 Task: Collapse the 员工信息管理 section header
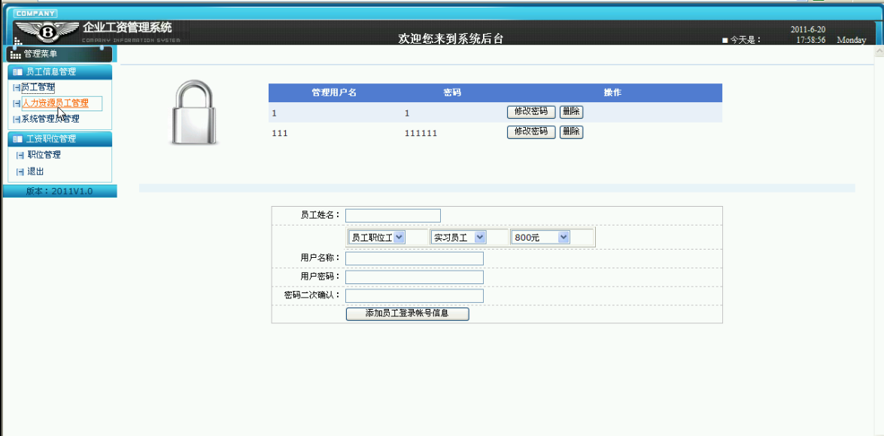tap(59, 71)
